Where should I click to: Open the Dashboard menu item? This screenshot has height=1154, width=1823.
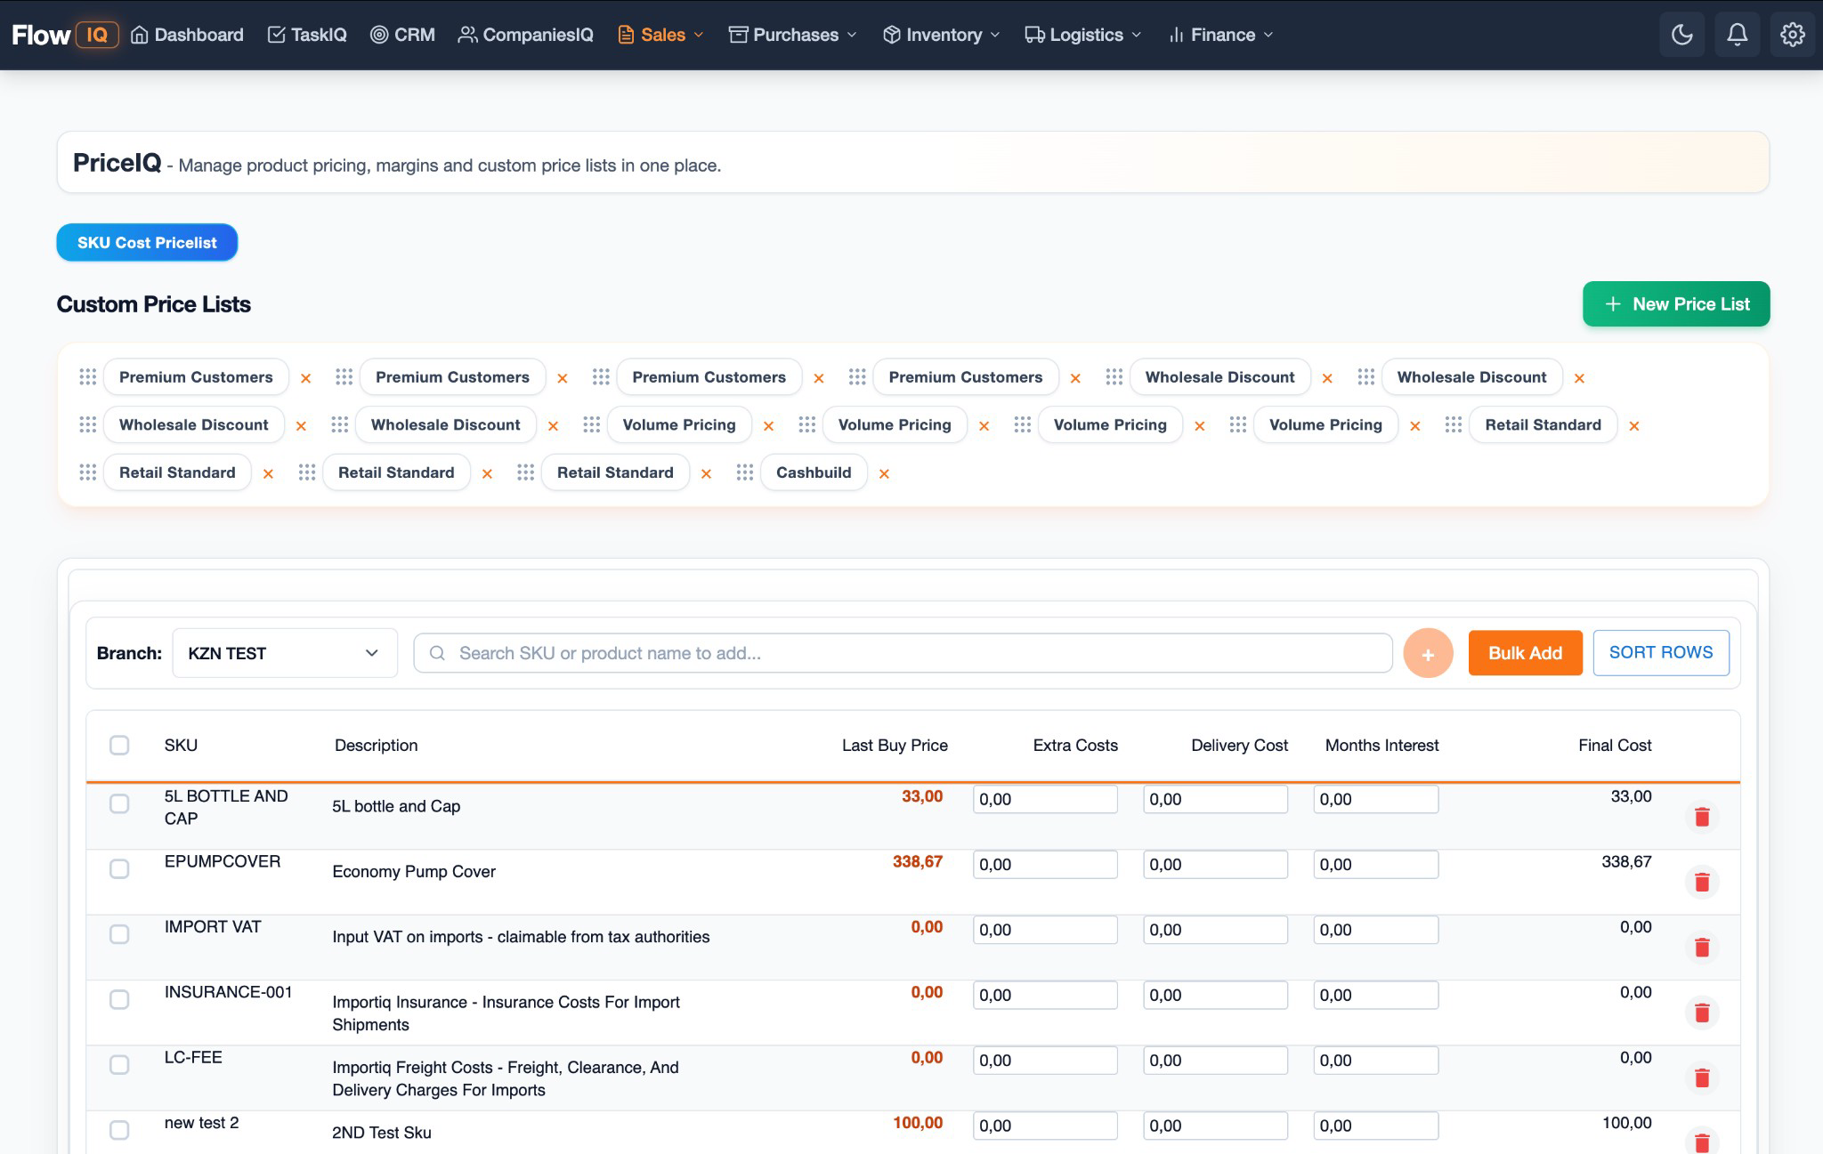point(186,35)
